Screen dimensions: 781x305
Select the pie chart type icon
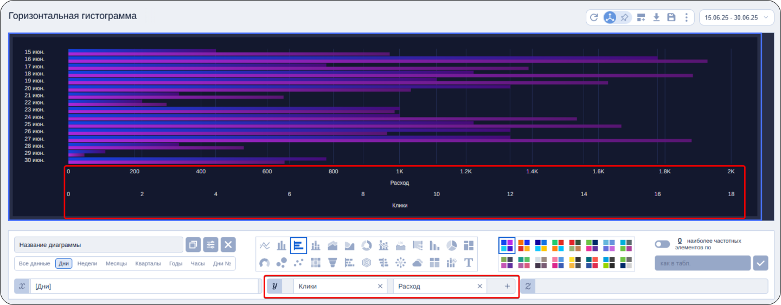point(451,245)
